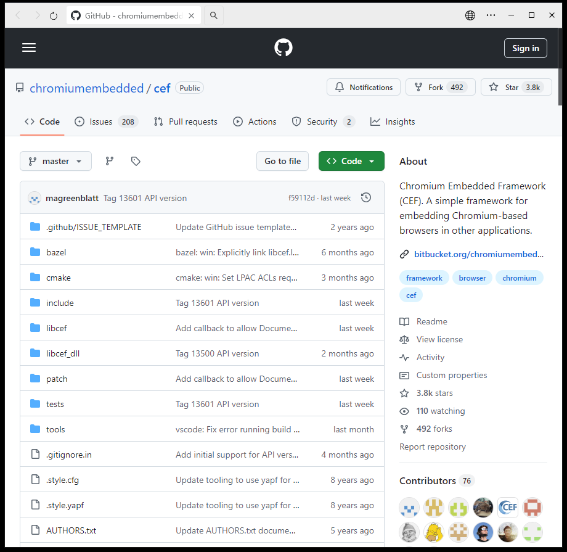567x552 pixels.
Task: Click the GitHub logo in header
Action: 283,48
